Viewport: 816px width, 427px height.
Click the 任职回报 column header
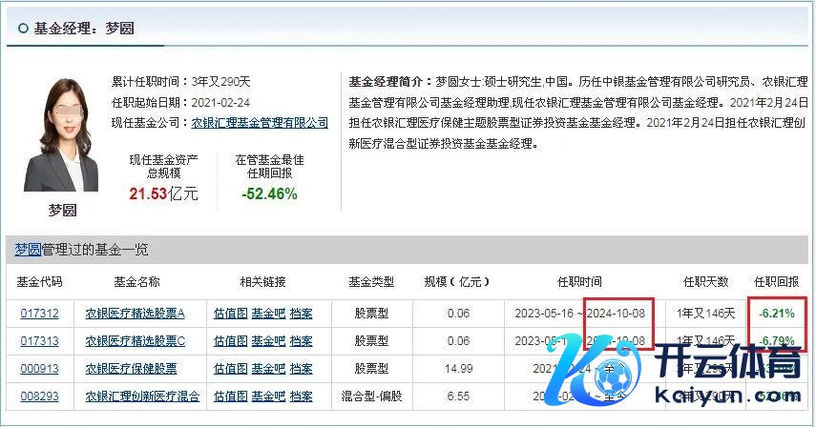tap(777, 282)
